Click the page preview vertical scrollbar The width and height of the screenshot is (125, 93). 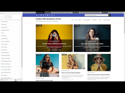point(124,23)
